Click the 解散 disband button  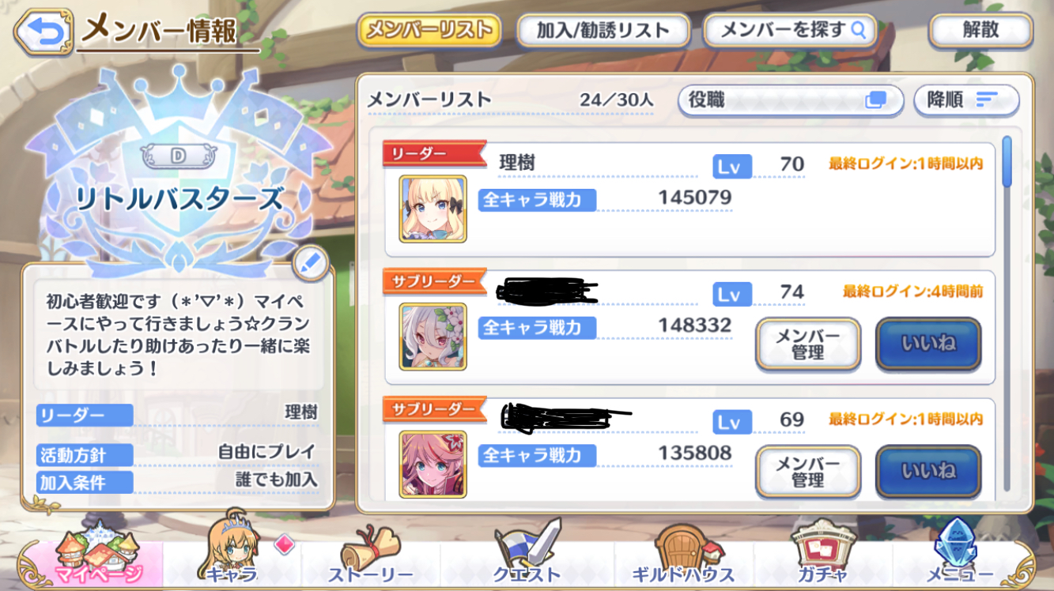pos(980,30)
